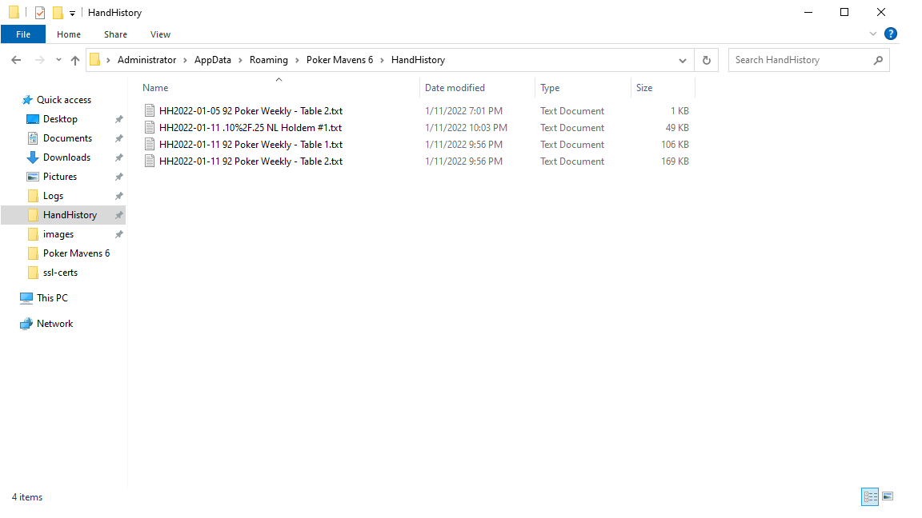Click the Back navigation arrow

tap(16, 60)
